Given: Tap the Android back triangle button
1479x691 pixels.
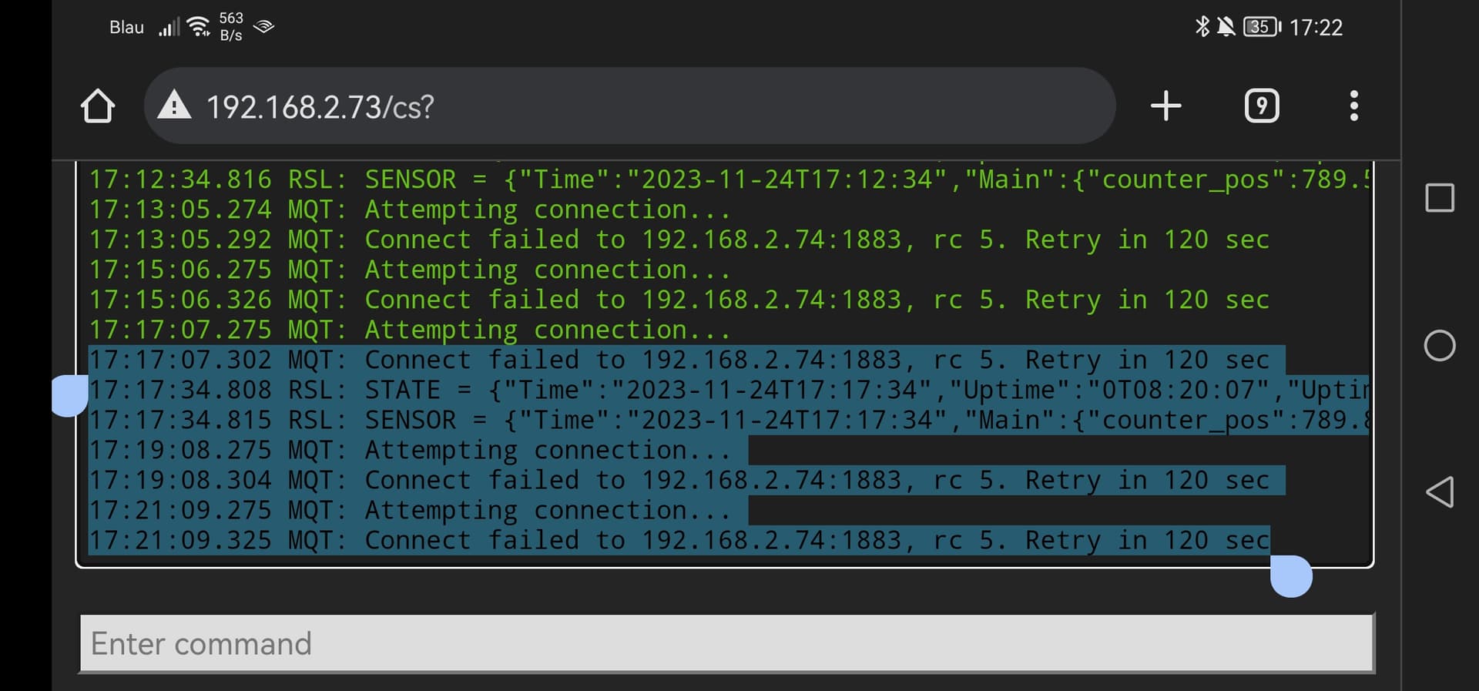Looking at the screenshot, I should coord(1440,491).
